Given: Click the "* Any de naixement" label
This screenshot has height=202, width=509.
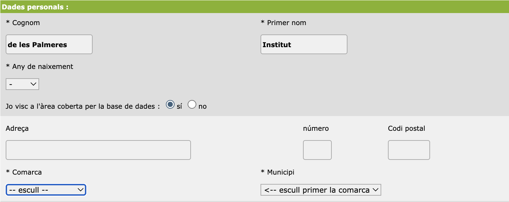Looking at the screenshot, I should [39, 66].
